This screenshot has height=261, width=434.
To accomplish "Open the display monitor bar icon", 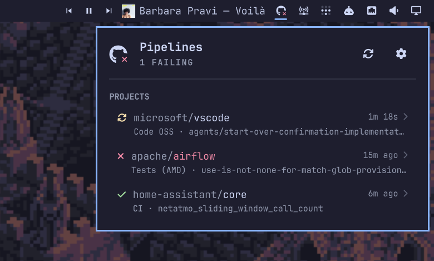I will [416, 11].
